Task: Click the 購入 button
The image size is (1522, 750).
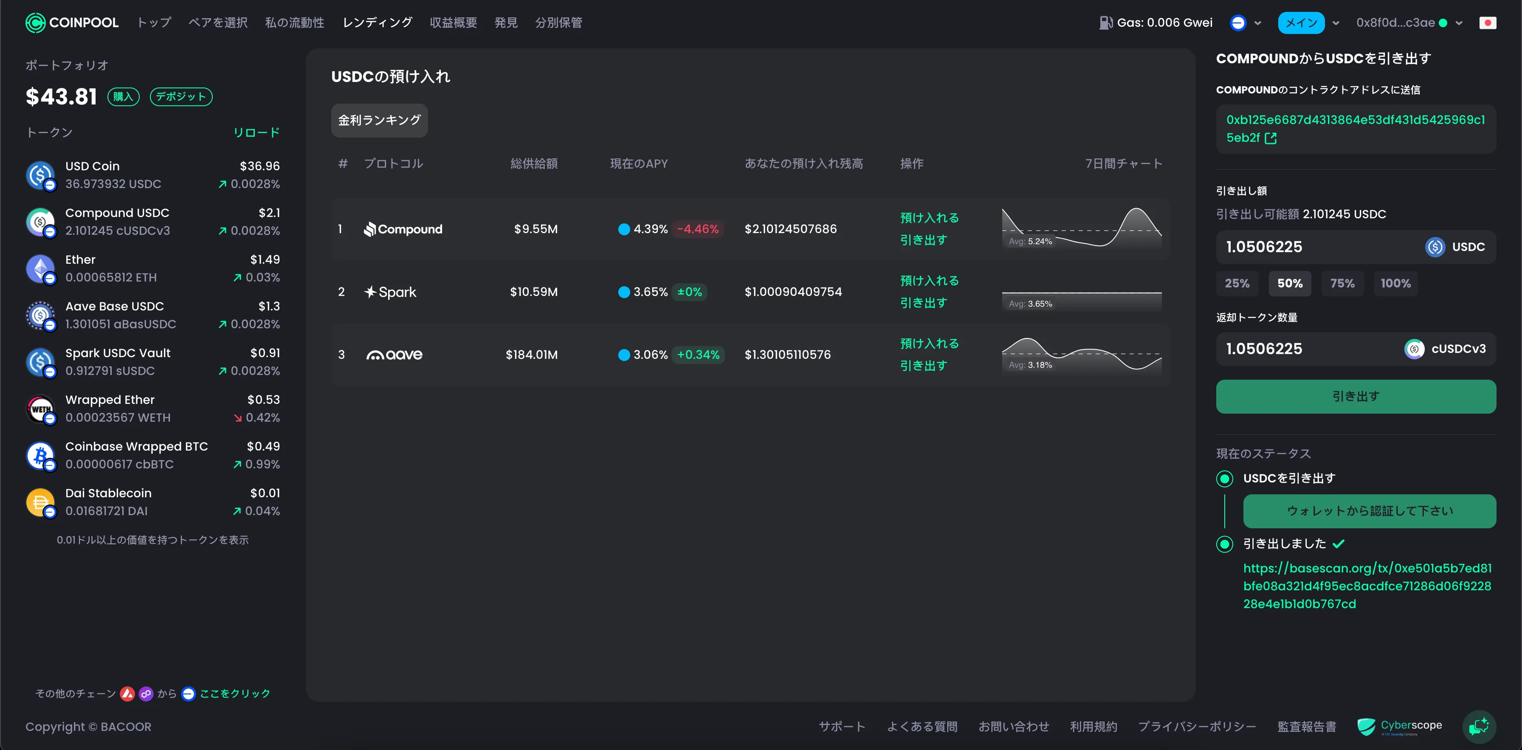Action: pos(124,97)
